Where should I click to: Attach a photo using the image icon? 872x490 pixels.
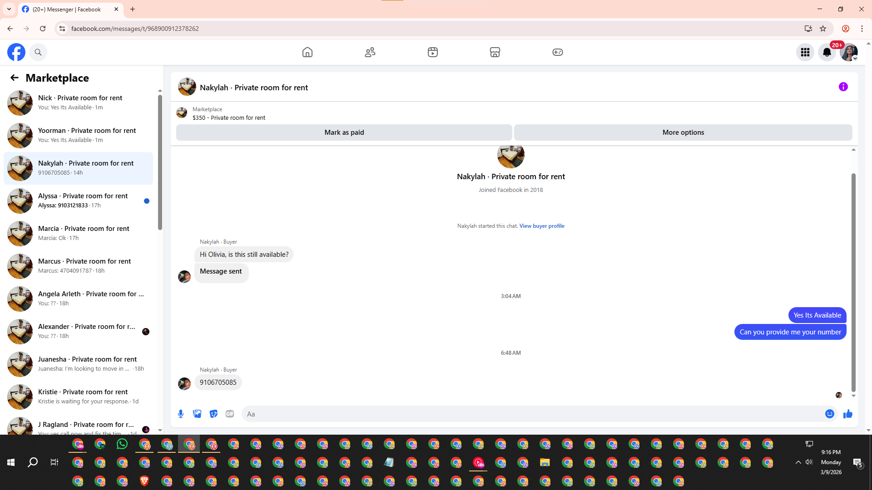pos(197,414)
